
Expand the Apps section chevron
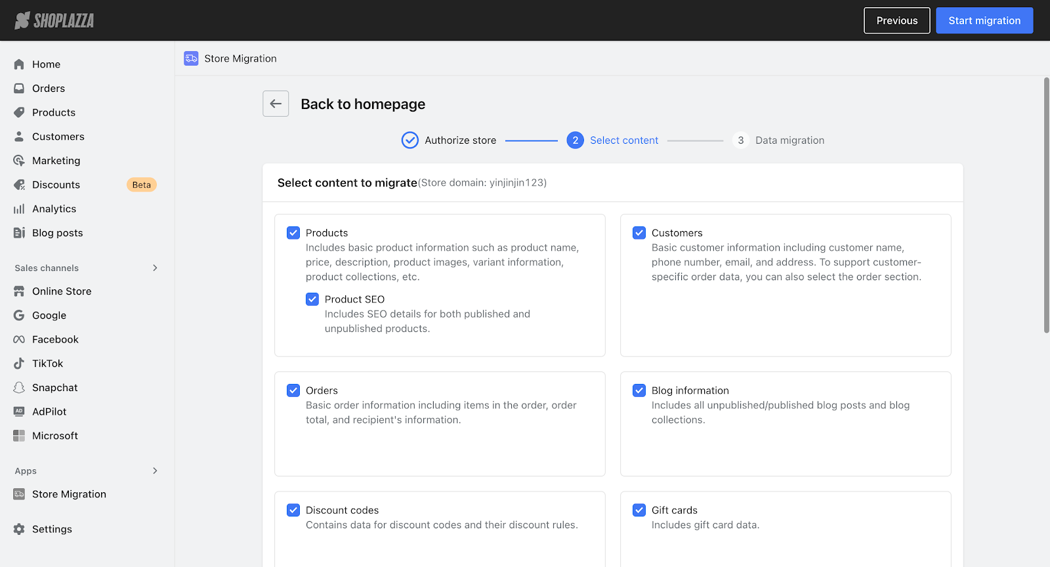tap(155, 471)
